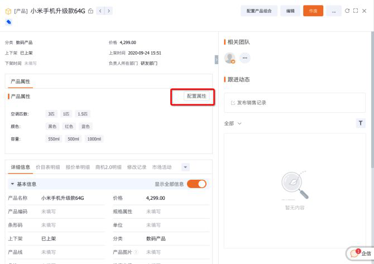
Task: Expand more tabs dropdown after 市场活动
Action: [186, 167]
